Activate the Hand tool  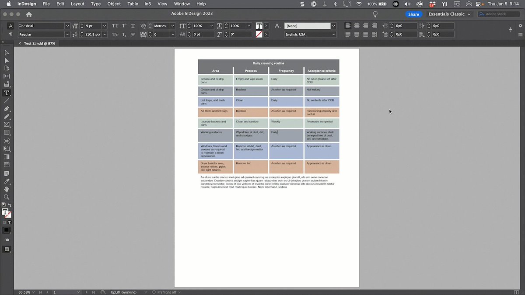tap(7, 189)
